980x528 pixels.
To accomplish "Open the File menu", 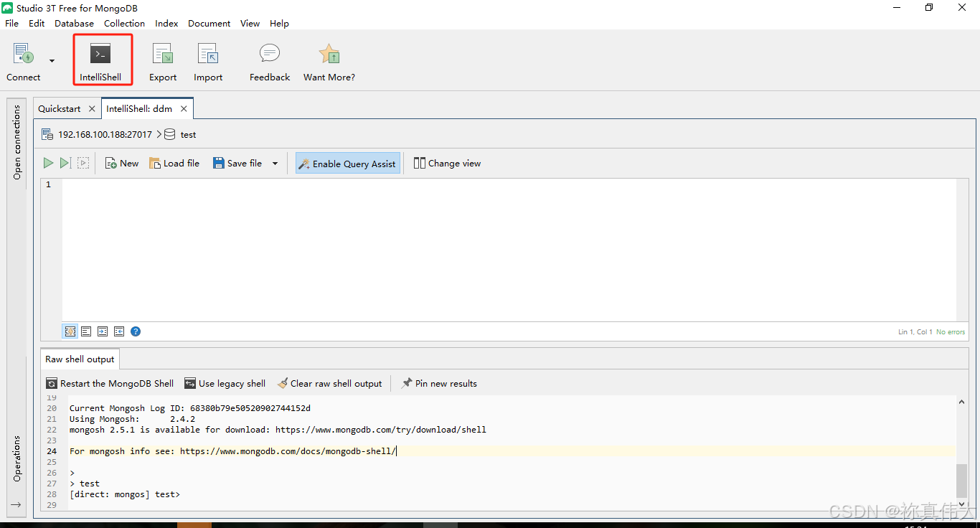I will pyautogui.click(x=11, y=23).
